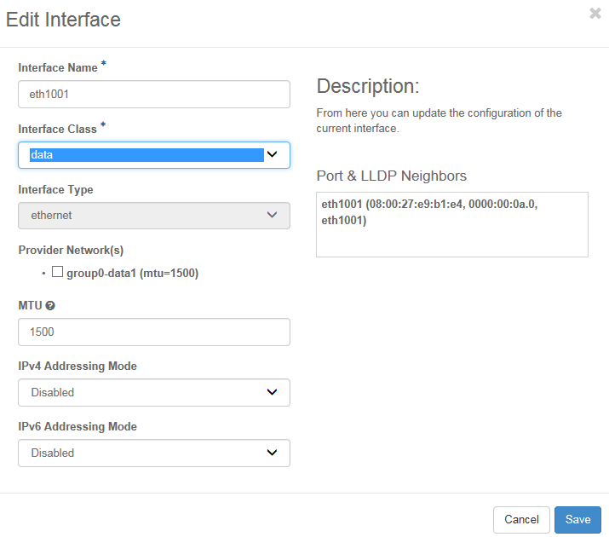
Task: Focus the Interface Name field containing eth1001
Action: point(153,95)
